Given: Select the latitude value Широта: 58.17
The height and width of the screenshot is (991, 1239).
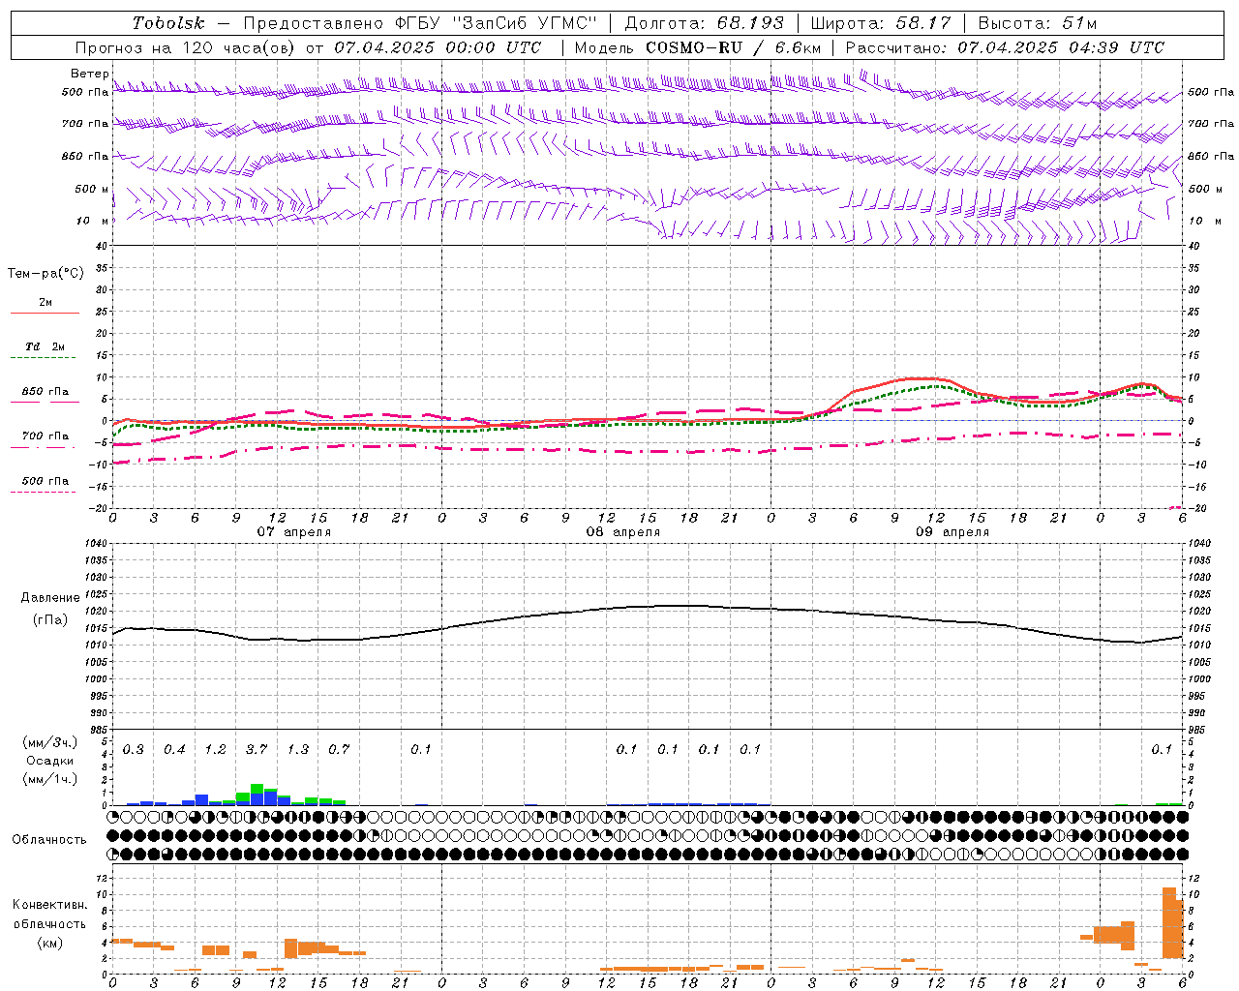Looking at the screenshot, I should point(881,22).
